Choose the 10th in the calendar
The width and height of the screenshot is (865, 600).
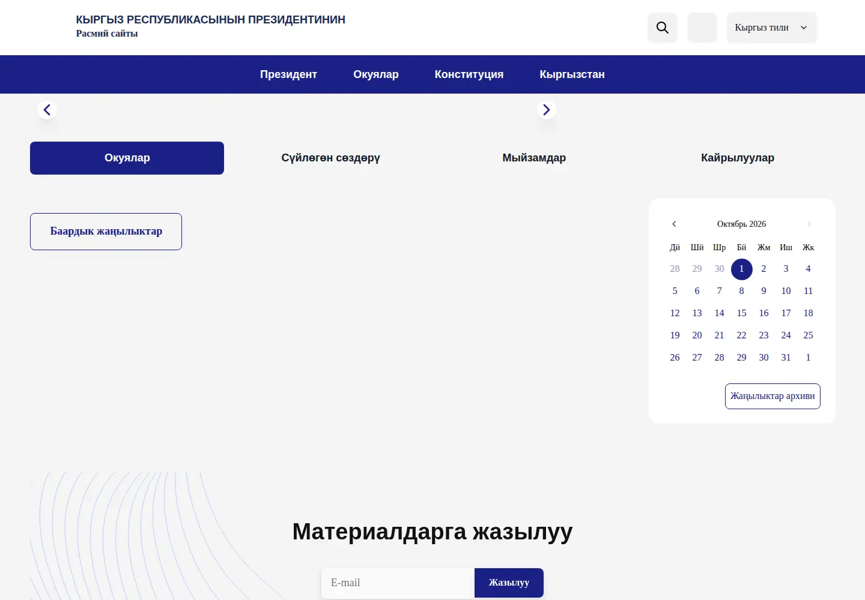click(786, 291)
